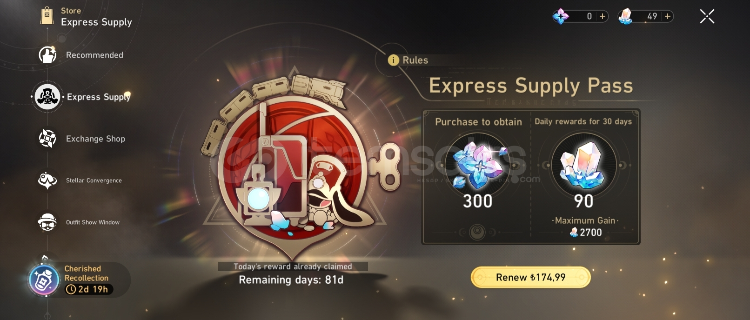Switch to Exchange Shop tab label
This screenshot has height=320, width=750.
pyautogui.click(x=95, y=139)
